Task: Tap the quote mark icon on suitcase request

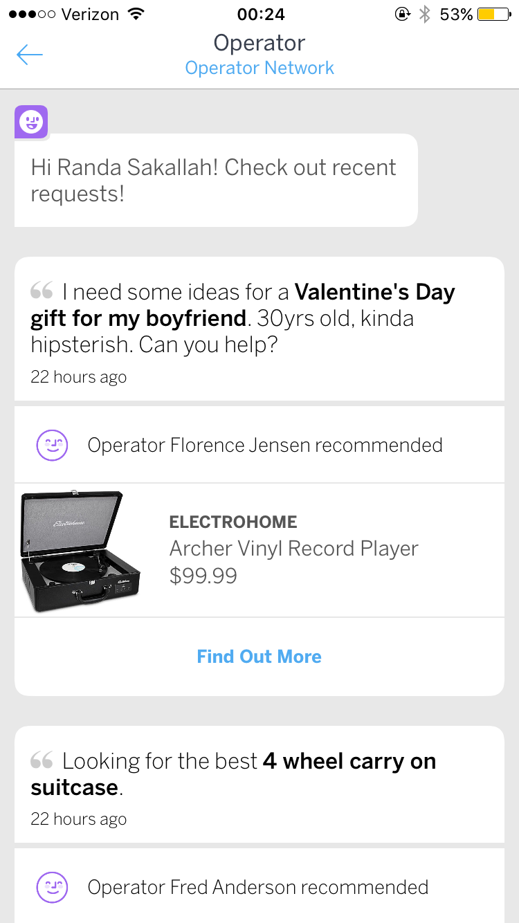Action: click(42, 760)
